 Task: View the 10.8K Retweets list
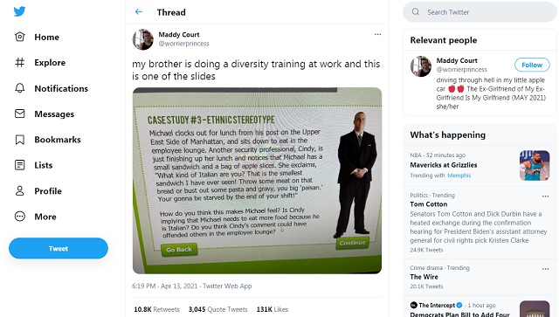pyautogui.click(x=156, y=309)
